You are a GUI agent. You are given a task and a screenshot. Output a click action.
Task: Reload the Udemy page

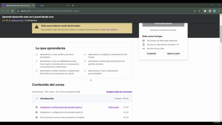coord(12,11)
